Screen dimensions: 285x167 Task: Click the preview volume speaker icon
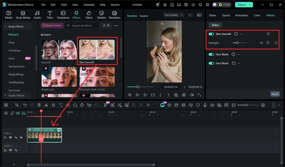click(192, 95)
